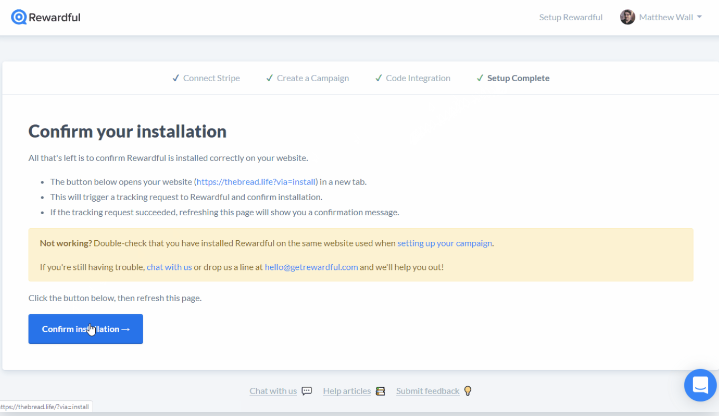This screenshot has width=719, height=416.
Task: Click the 'All that's left is to confirm' sentence
Action: [168, 158]
